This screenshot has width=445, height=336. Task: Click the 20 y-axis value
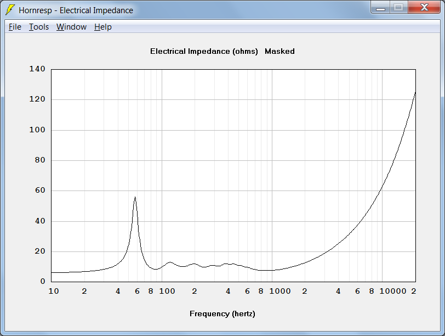click(x=40, y=251)
